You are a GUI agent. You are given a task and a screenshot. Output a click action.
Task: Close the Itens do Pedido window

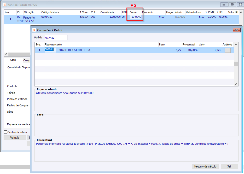pos(240,5)
